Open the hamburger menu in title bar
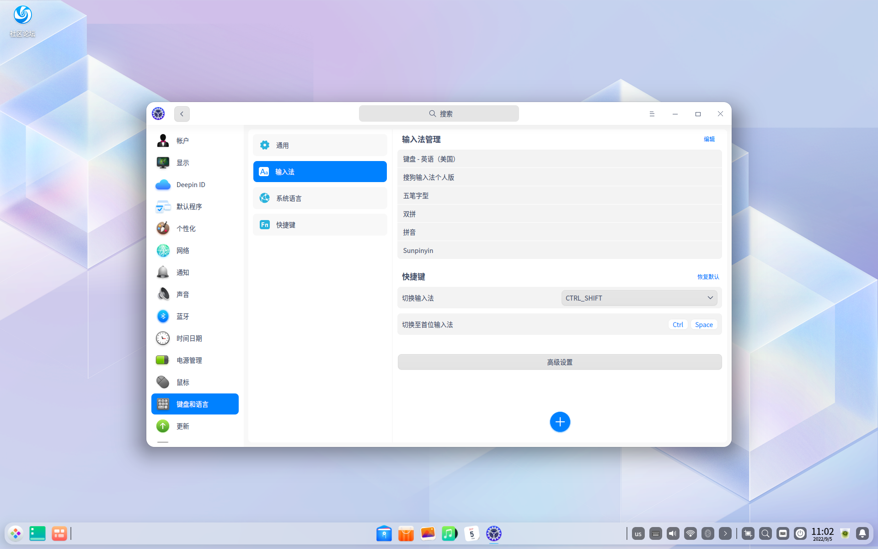The height and width of the screenshot is (549, 878). pos(652,114)
